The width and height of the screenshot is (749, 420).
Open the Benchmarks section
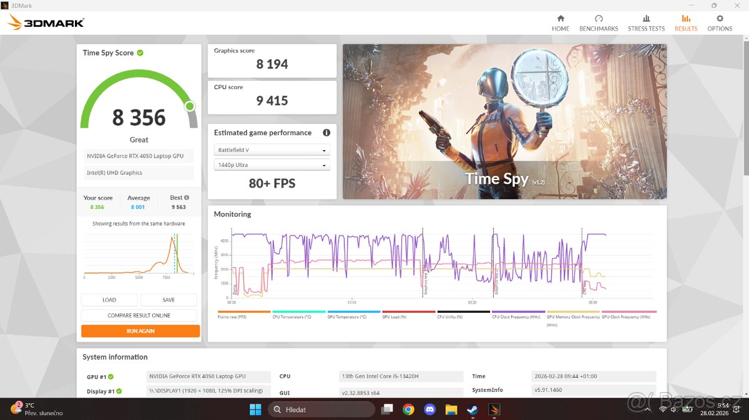pos(598,24)
